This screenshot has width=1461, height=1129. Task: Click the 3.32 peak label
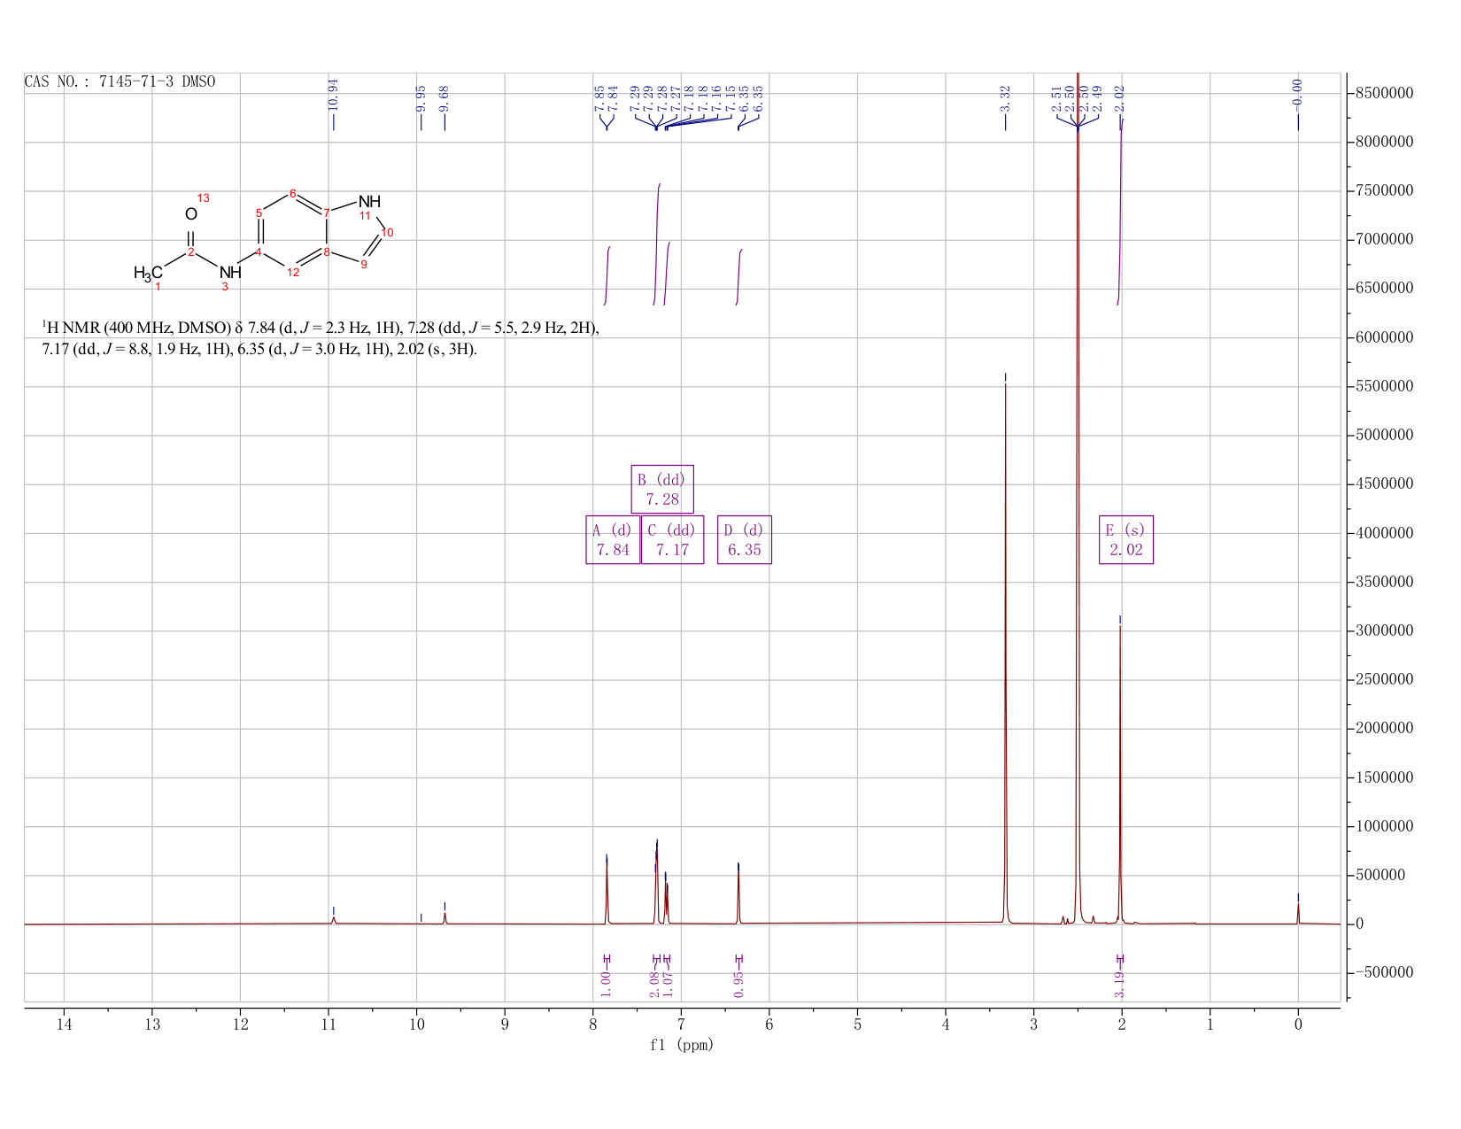[1006, 97]
